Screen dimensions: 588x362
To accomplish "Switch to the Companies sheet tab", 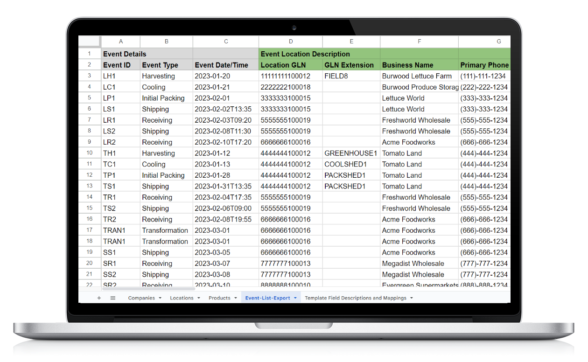I will point(142,298).
